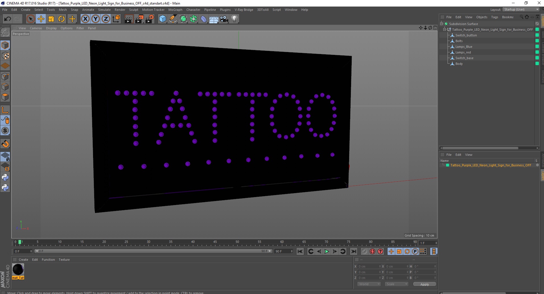Open Edit Render Settings
The width and height of the screenshot is (544, 294).
click(149, 19)
